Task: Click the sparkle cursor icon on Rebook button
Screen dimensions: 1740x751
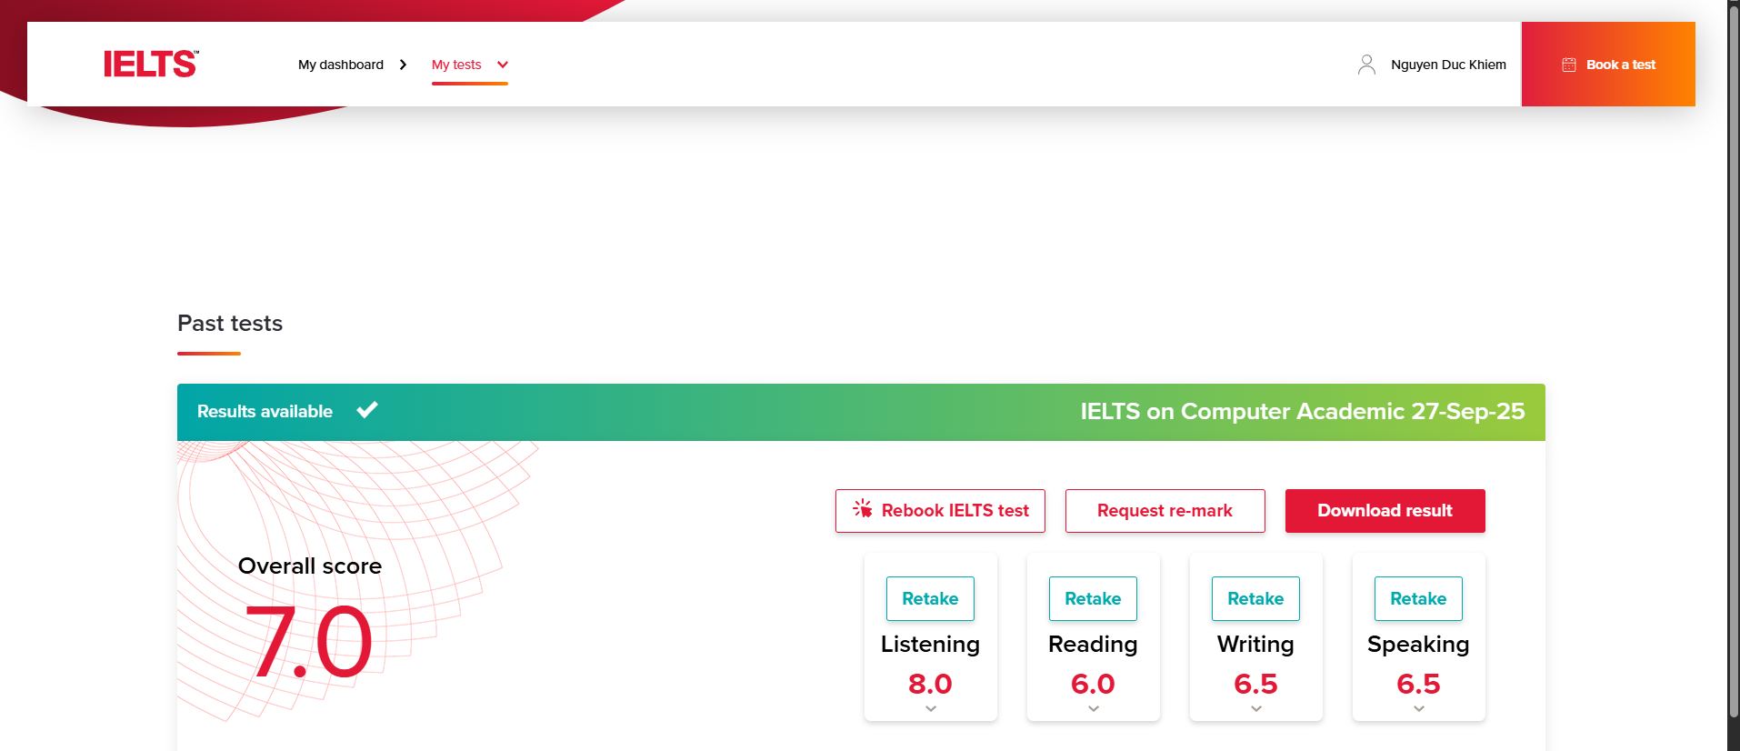Action: [x=862, y=509]
